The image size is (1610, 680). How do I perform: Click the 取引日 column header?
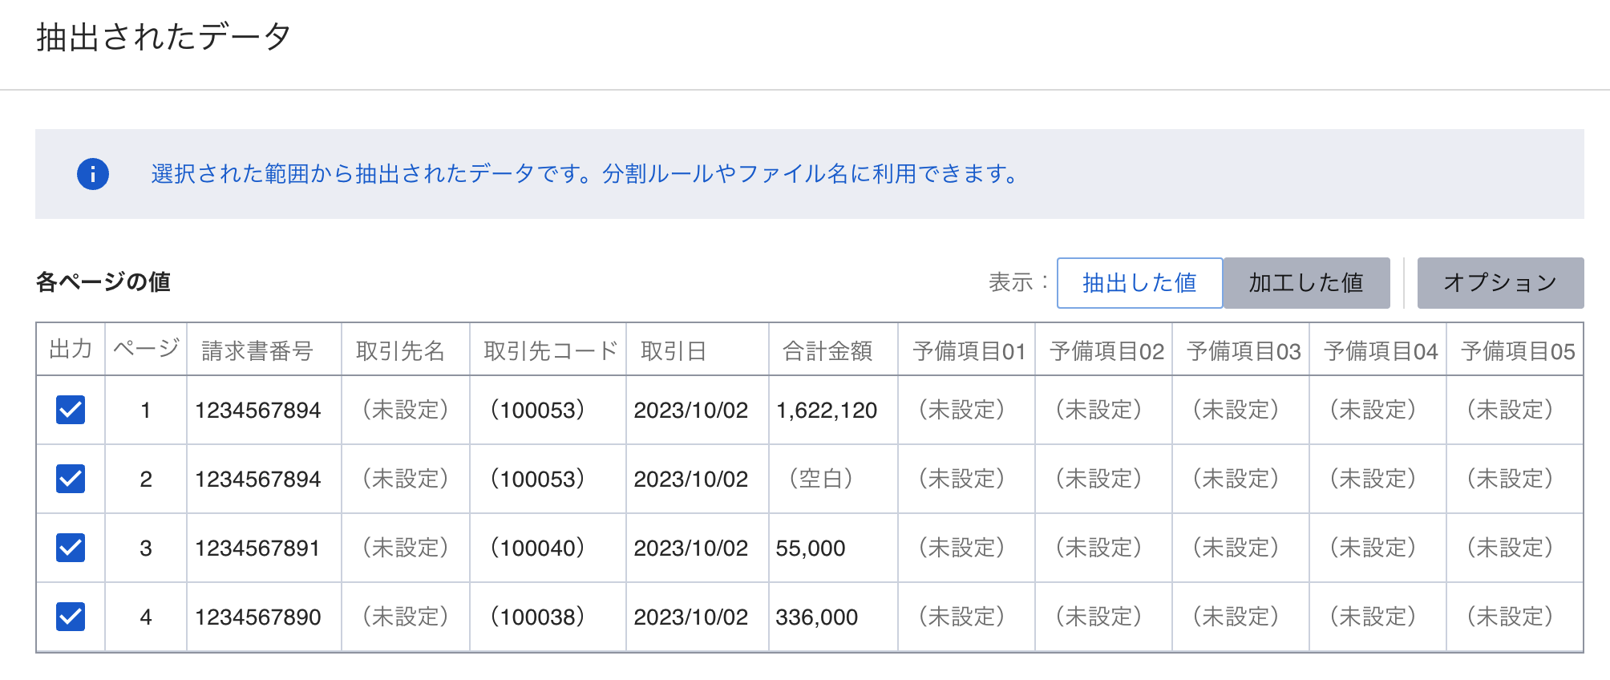tap(674, 350)
